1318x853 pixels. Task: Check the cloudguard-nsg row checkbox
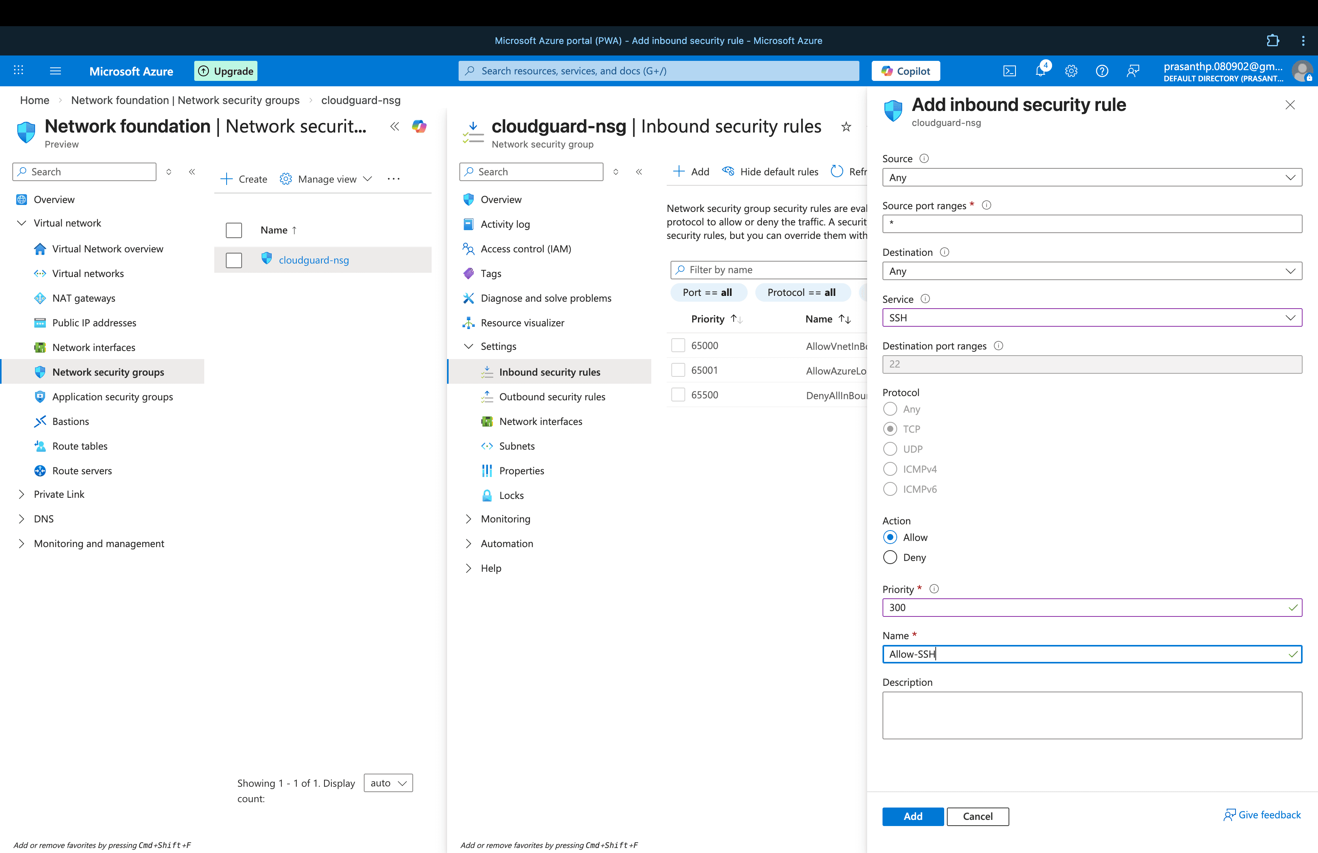pos(234,260)
